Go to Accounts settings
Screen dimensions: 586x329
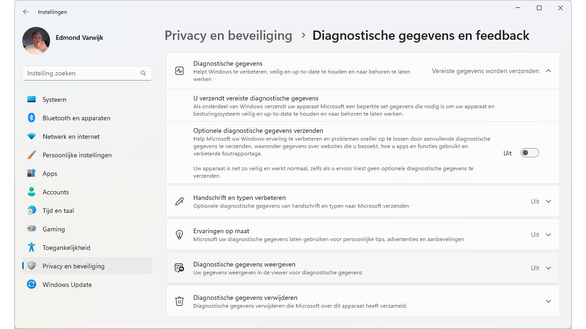pyautogui.click(x=56, y=192)
